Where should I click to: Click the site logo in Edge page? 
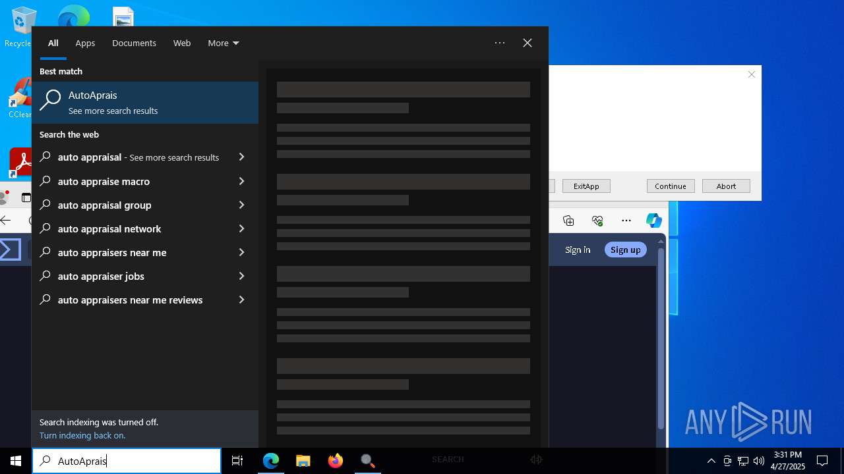coord(10,250)
